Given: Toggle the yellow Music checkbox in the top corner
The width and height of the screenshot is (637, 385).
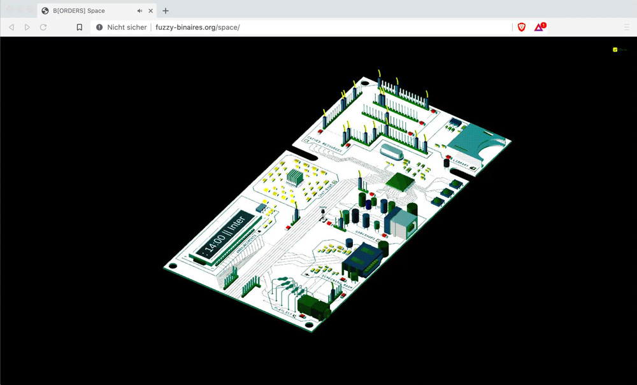Looking at the screenshot, I should (x=615, y=49).
